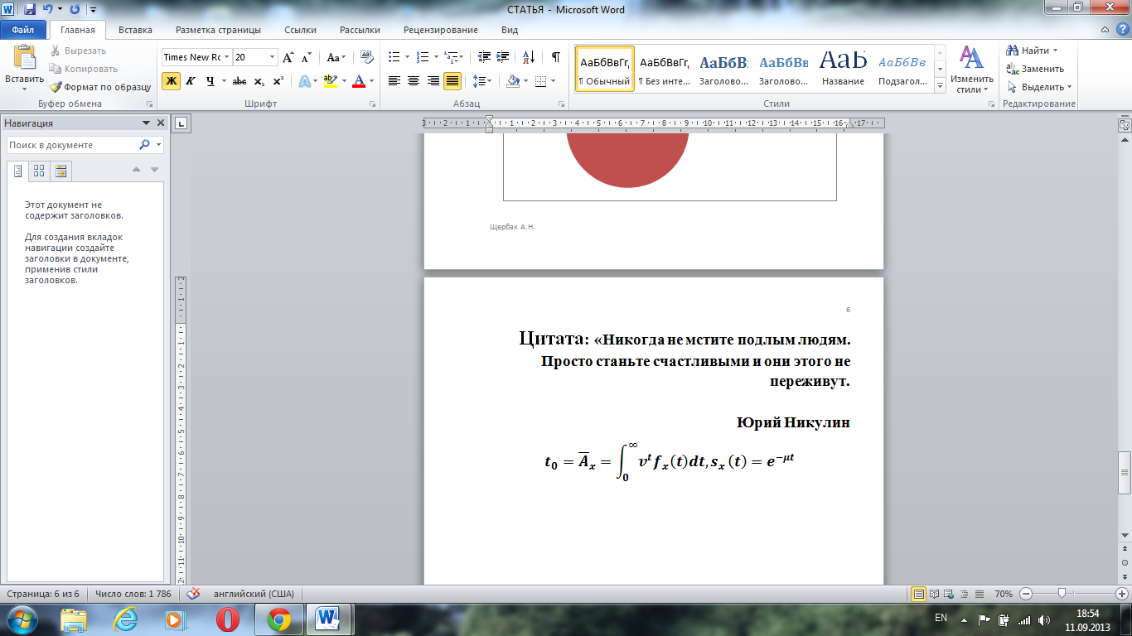Align text to the right

coord(433,81)
